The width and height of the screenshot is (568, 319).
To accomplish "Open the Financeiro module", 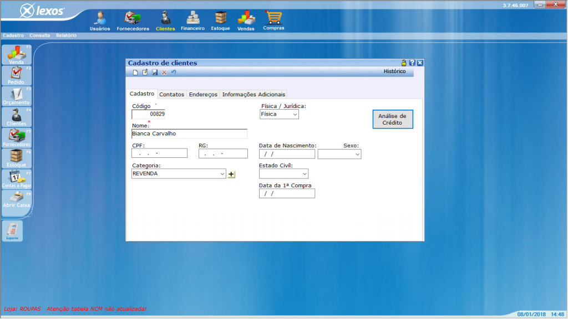I will click(x=192, y=21).
